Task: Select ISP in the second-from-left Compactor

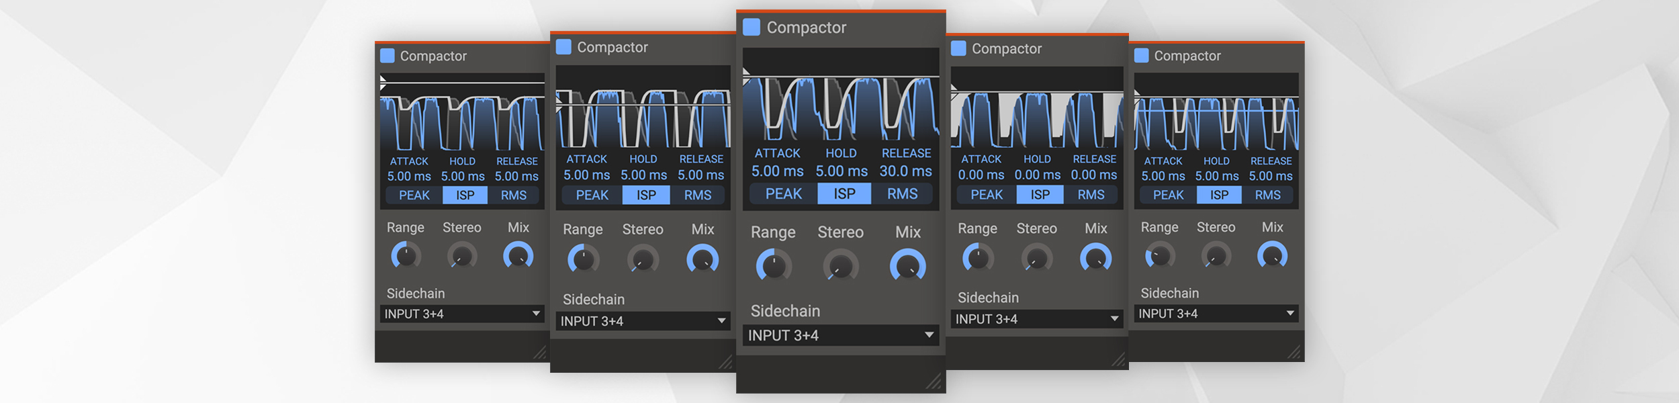Action: coord(646,195)
